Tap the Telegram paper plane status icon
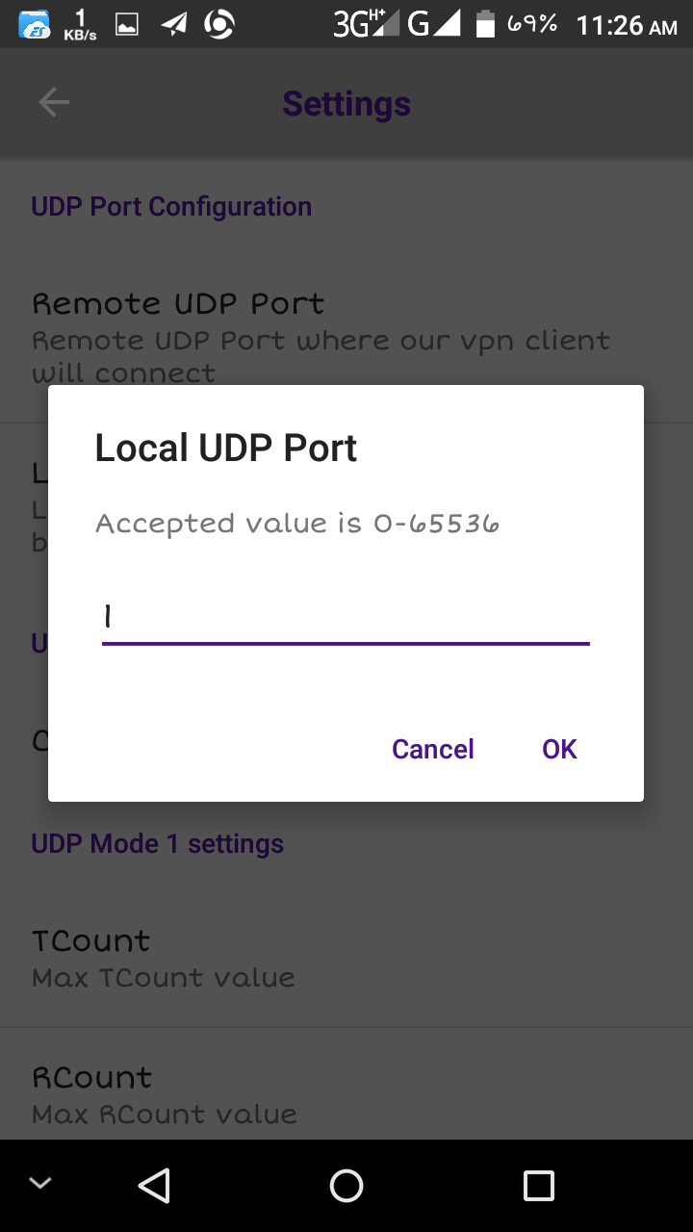The height and width of the screenshot is (1232, 693). [x=174, y=25]
